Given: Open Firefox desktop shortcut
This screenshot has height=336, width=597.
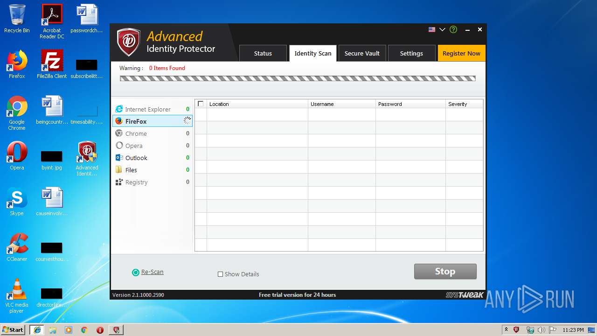Looking at the screenshot, I should pos(17,64).
